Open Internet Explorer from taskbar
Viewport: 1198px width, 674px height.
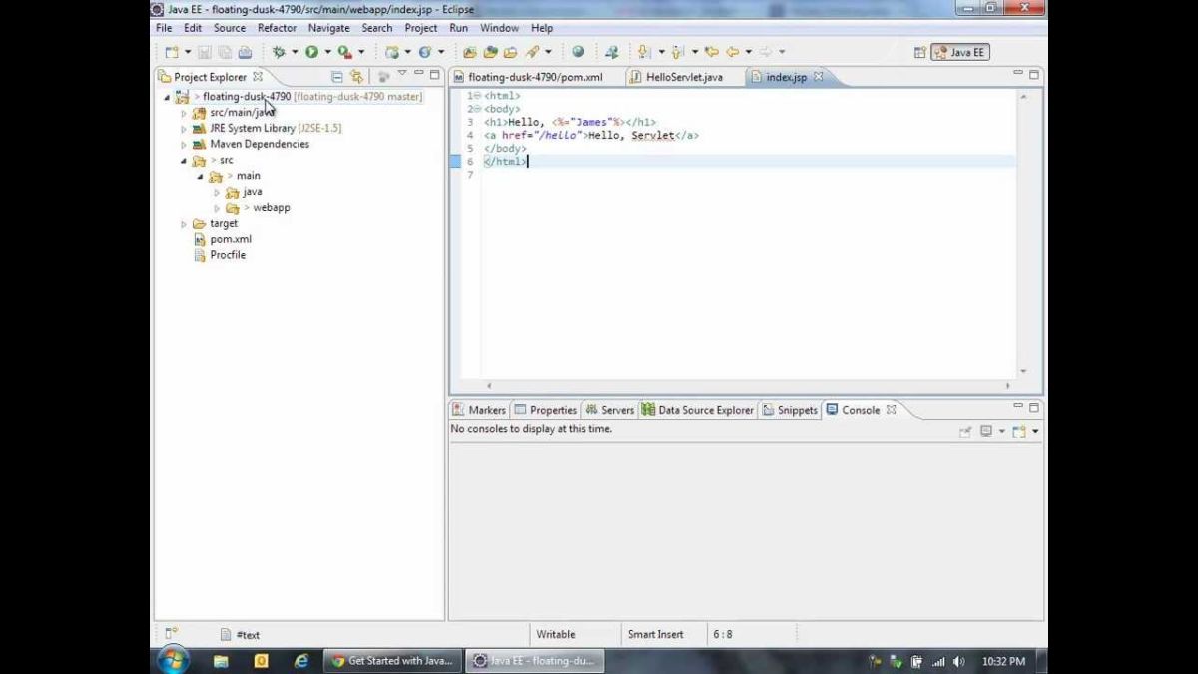click(x=301, y=661)
